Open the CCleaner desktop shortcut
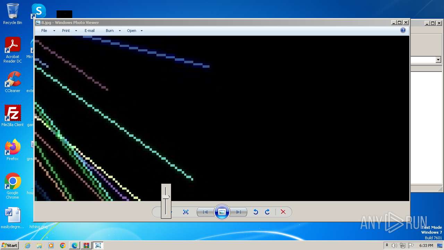The image size is (444, 250). tap(12, 82)
